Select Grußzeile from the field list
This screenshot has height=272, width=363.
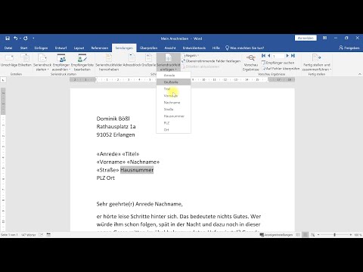[x=173, y=82]
